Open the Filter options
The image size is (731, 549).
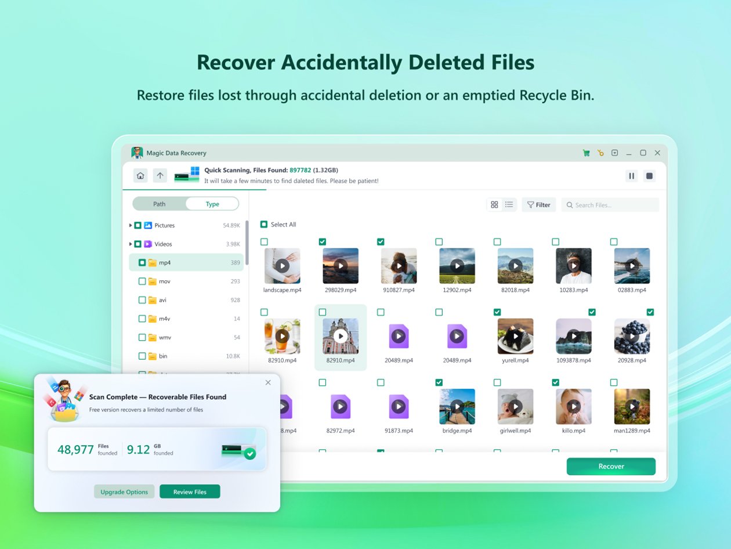539,205
